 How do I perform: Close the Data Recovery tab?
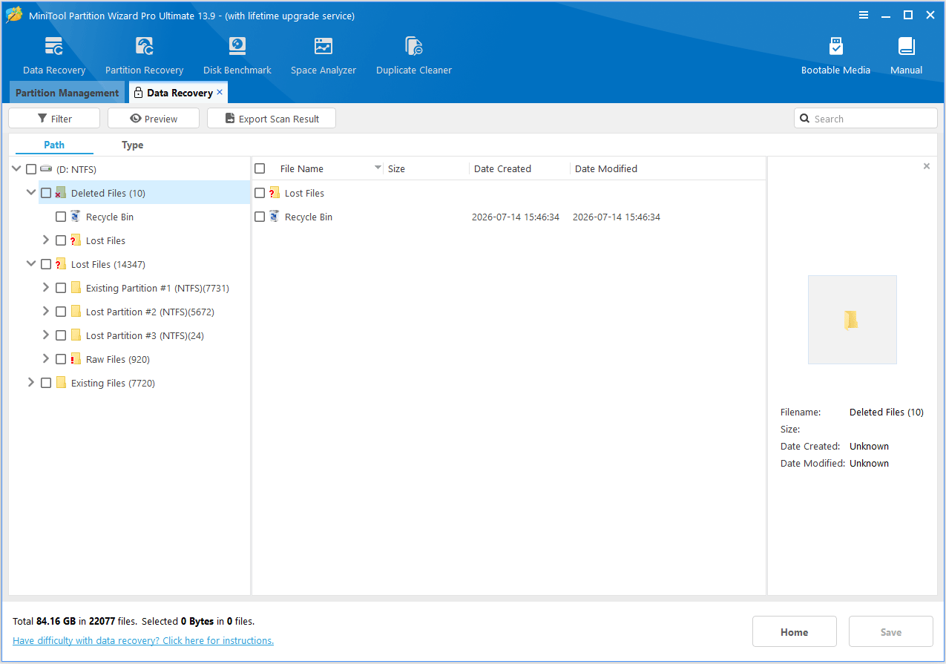coord(220,92)
